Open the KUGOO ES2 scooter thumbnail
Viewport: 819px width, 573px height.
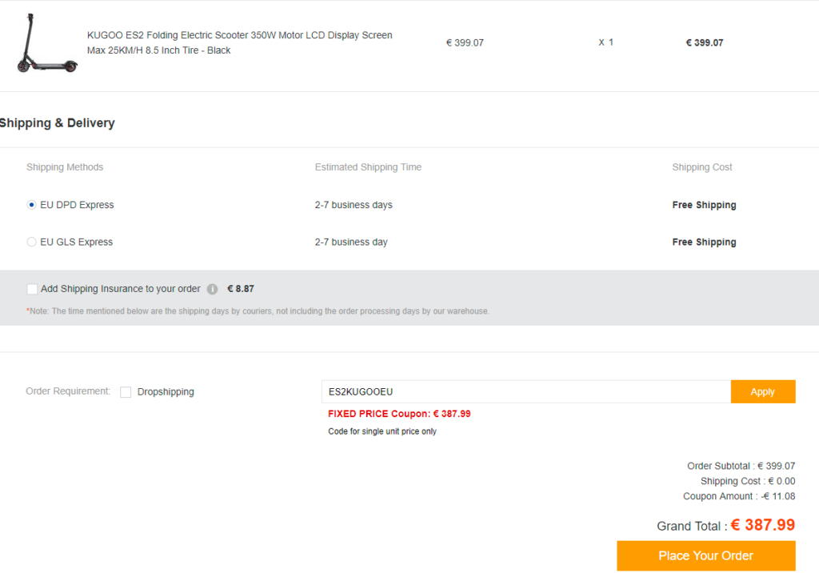[x=47, y=43]
